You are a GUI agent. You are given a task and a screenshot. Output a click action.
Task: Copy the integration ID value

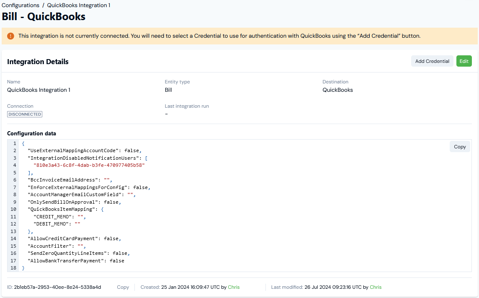tap(123, 287)
